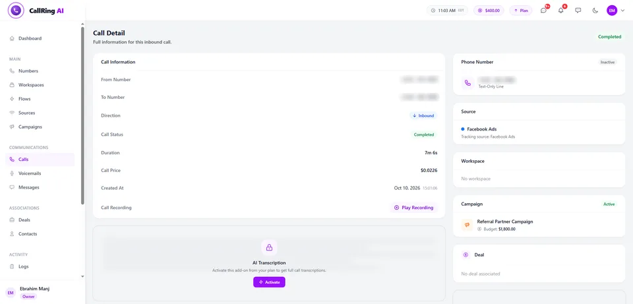
Task: Click the Completed badge in page header
Action: click(x=609, y=37)
